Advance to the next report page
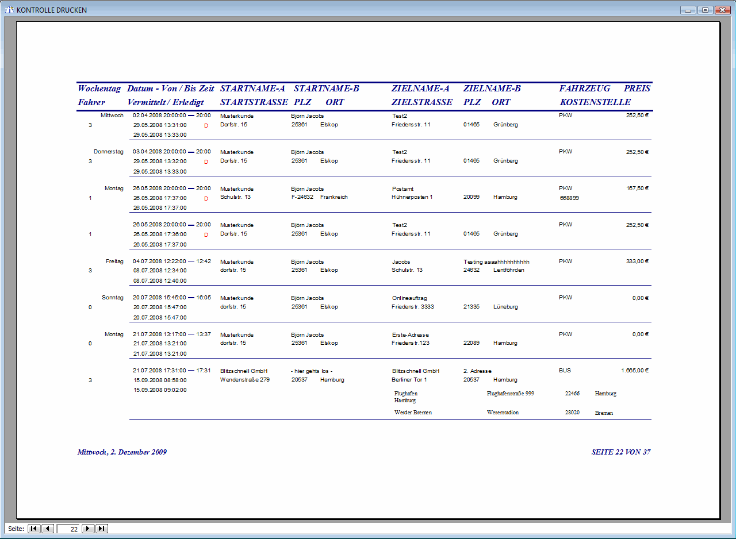This screenshot has width=736, height=539. (88, 529)
